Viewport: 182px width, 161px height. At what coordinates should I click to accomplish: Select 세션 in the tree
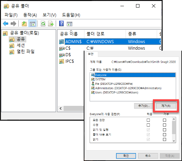[x=20, y=46]
